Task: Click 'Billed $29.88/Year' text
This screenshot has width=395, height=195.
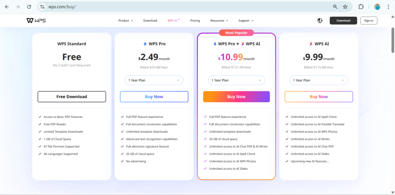Action: pyautogui.click(x=154, y=67)
